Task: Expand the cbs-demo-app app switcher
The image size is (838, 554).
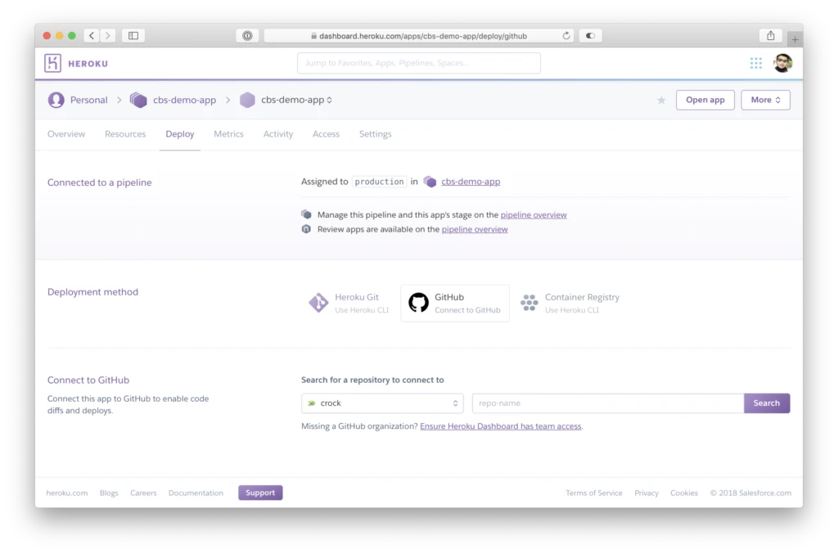Action: click(296, 100)
